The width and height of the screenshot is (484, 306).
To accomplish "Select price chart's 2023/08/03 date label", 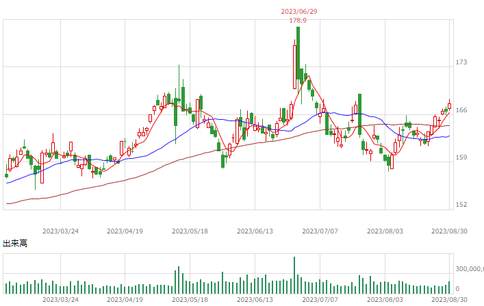I will 385,231.
